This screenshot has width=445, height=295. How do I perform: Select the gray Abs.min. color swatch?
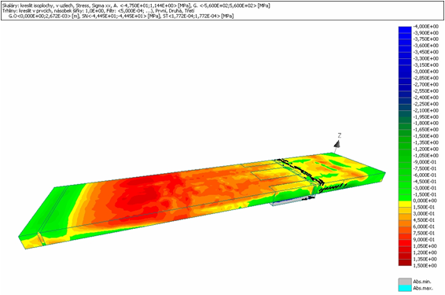[405, 282]
